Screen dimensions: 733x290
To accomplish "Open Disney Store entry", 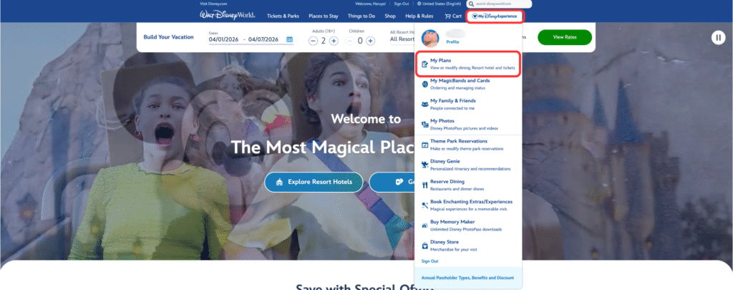I will click(468, 246).
